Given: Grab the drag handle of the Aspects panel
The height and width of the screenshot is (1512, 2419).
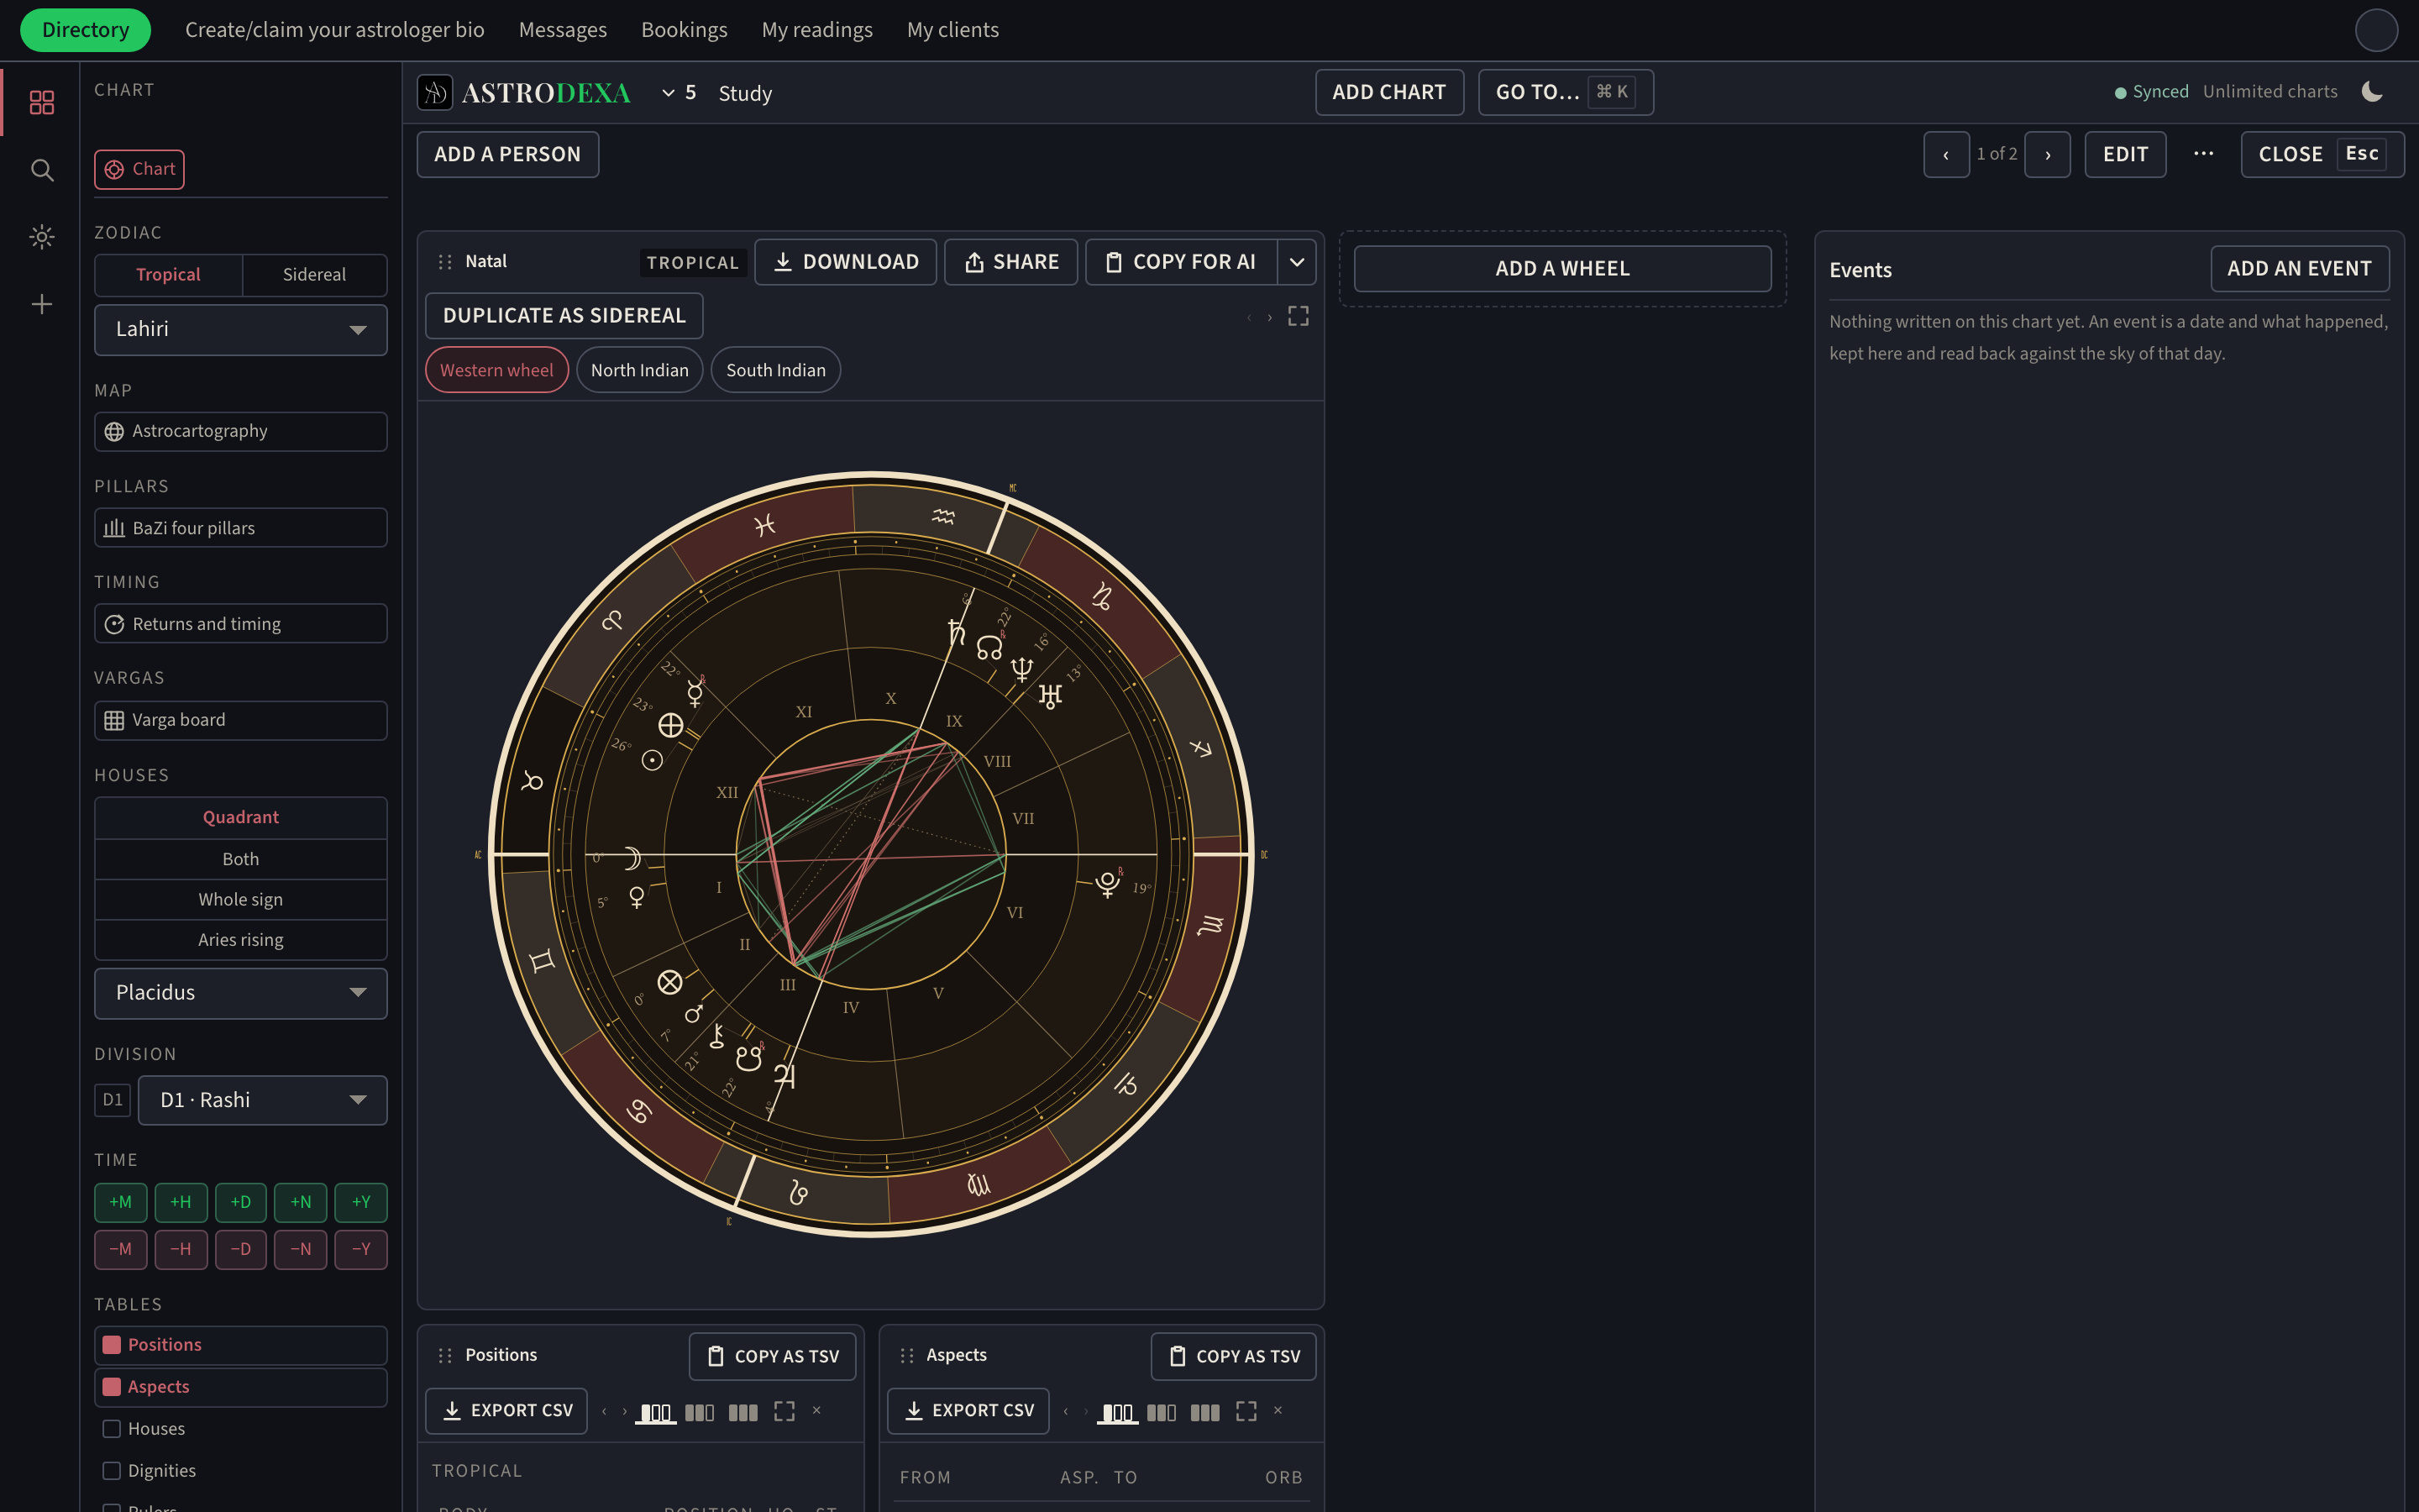Looking at the screenshot, I should coord(906,1355).
